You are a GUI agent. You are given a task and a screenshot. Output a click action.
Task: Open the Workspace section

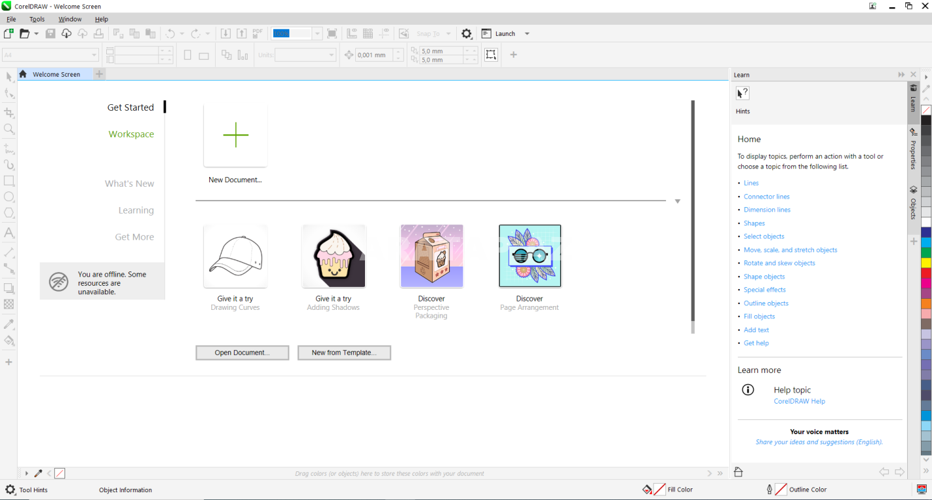click(131, 134)
